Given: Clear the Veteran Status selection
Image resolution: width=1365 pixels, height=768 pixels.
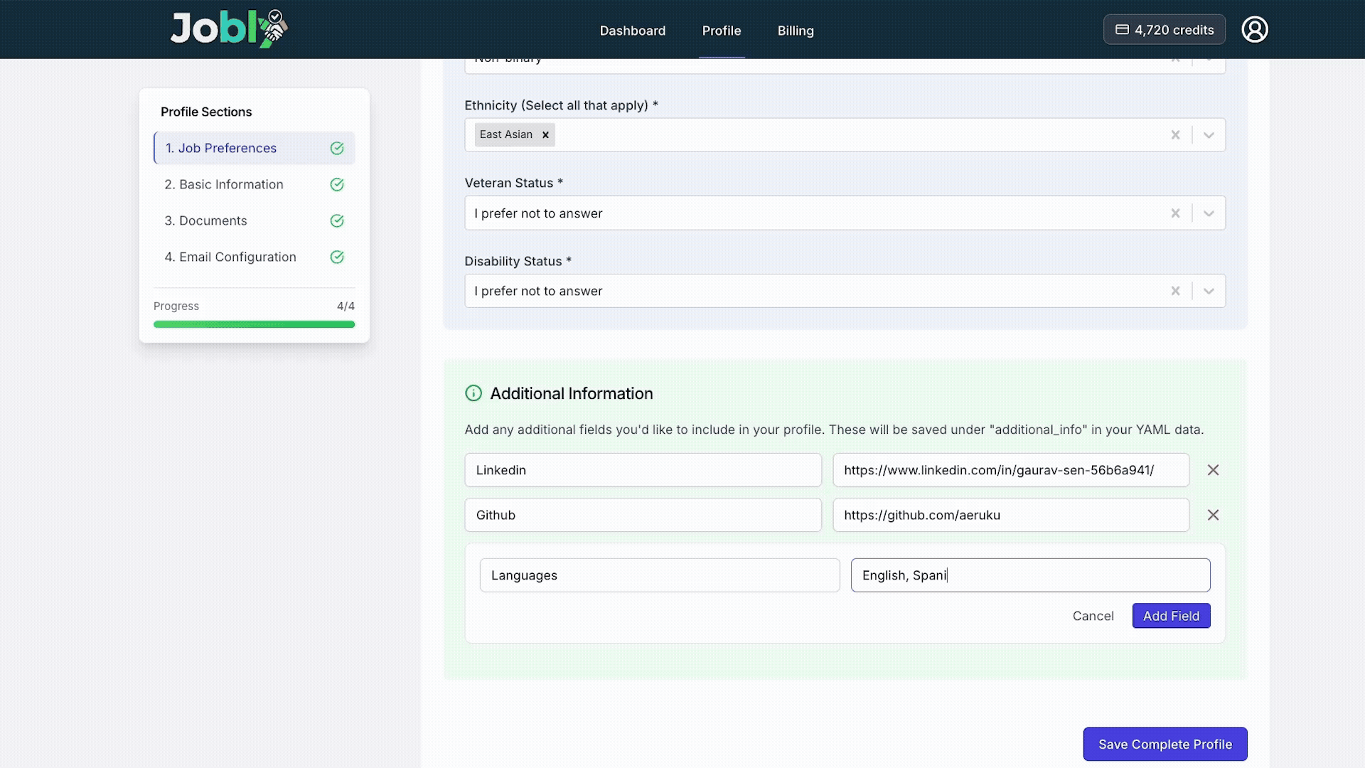Looking at the screenshot, I should (x=1175, y=213).
